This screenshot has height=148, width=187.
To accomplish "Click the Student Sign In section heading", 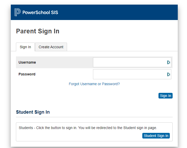I will [33, 112].
